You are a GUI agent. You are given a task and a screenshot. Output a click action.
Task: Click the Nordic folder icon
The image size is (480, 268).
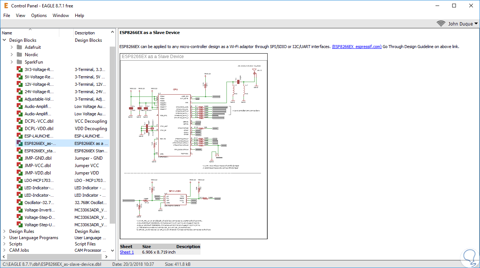19,55
